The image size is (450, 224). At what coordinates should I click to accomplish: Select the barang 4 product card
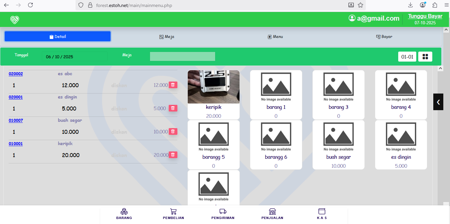401,95
